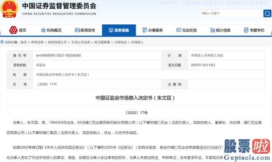Click the monitor icon beside 政务信息

111,30
